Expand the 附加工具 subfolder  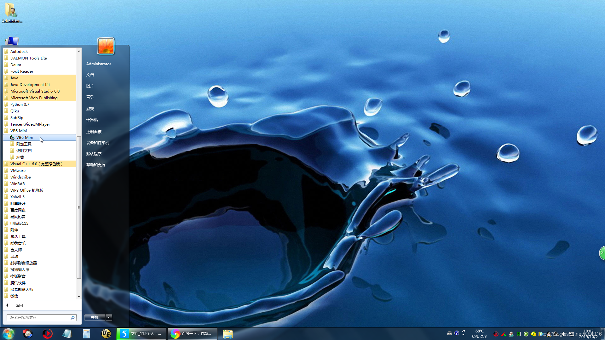(24, 144)
